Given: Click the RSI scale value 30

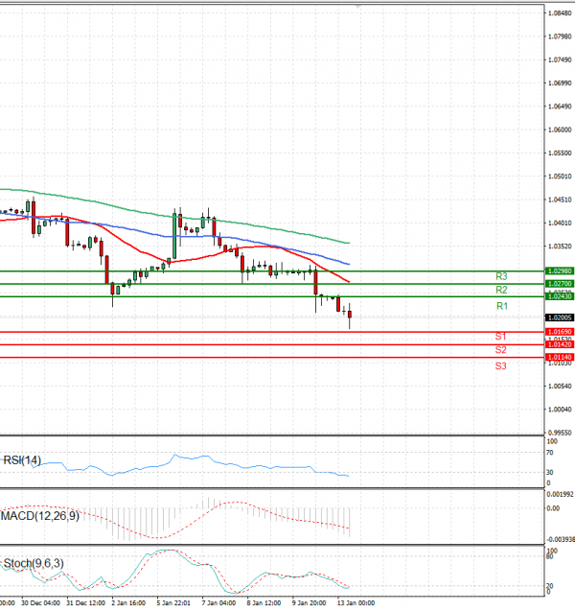Looking at the screenshot, I should coord(550,473).
